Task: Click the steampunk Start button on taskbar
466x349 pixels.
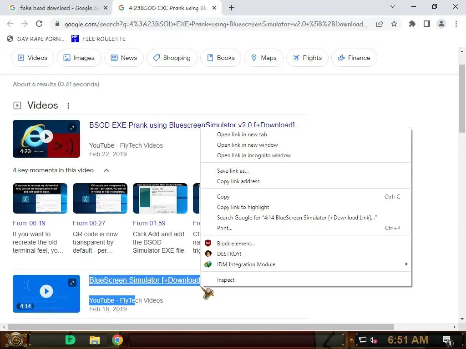Action: [x=15, y=340]
